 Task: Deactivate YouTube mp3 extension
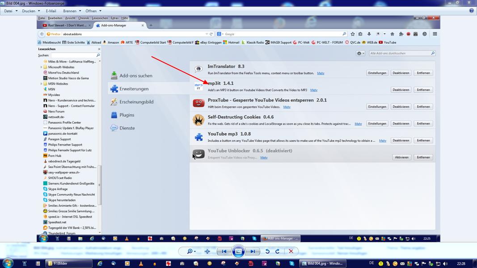(401, 140)
